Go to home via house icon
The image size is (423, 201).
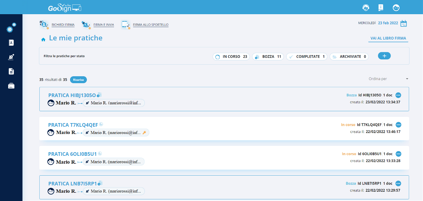pos(43,40)
